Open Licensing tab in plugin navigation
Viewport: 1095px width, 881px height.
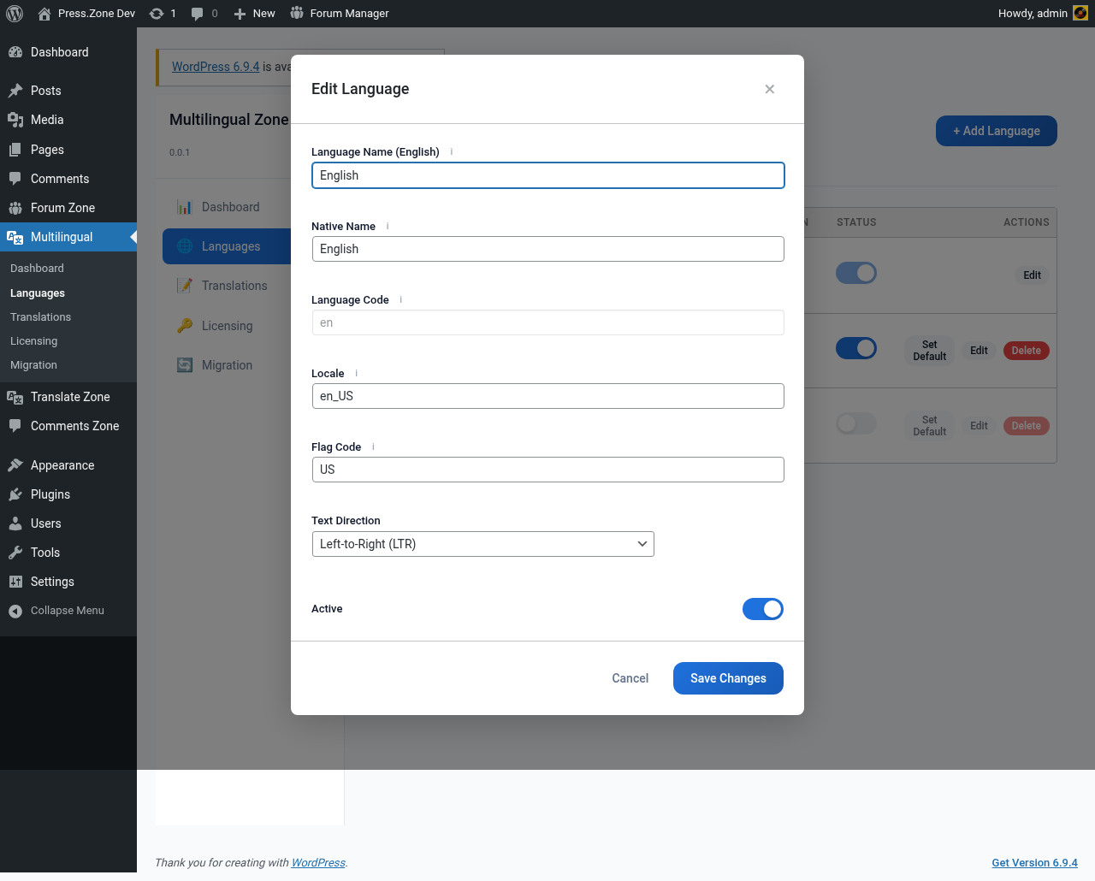point(227,326)
